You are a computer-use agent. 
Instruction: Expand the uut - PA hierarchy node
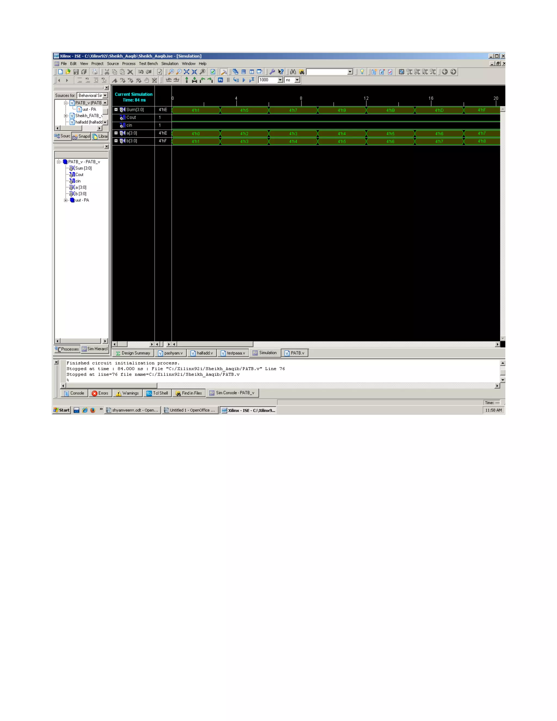pos(66,200)
